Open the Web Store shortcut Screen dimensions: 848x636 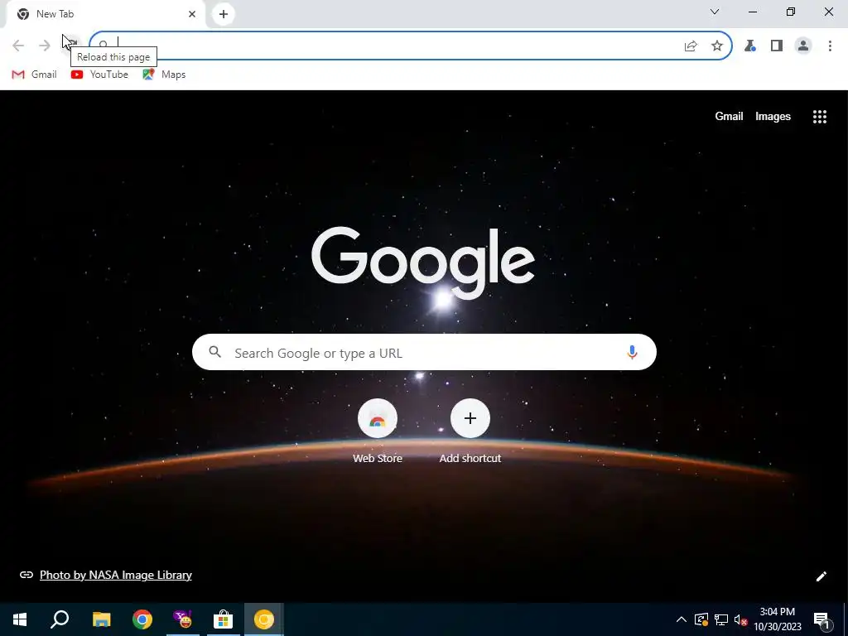tap(378, 431)
